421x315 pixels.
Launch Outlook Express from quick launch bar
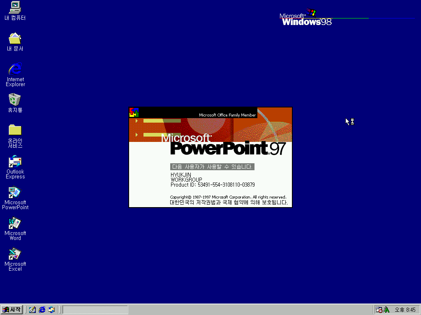tap(51, 310)
